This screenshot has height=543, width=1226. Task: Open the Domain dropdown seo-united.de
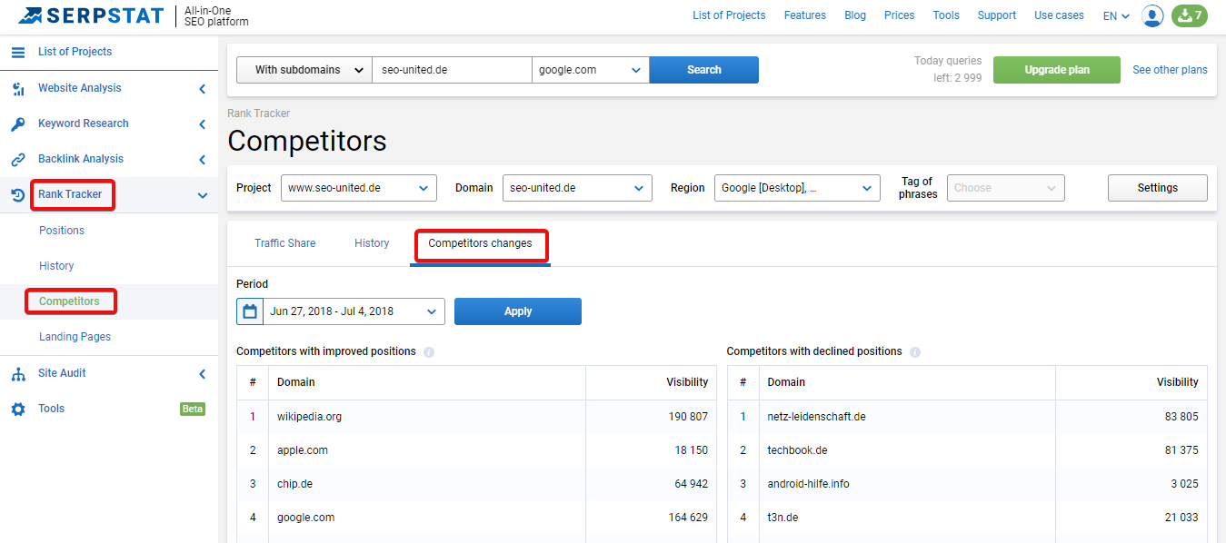pos(577,188)
